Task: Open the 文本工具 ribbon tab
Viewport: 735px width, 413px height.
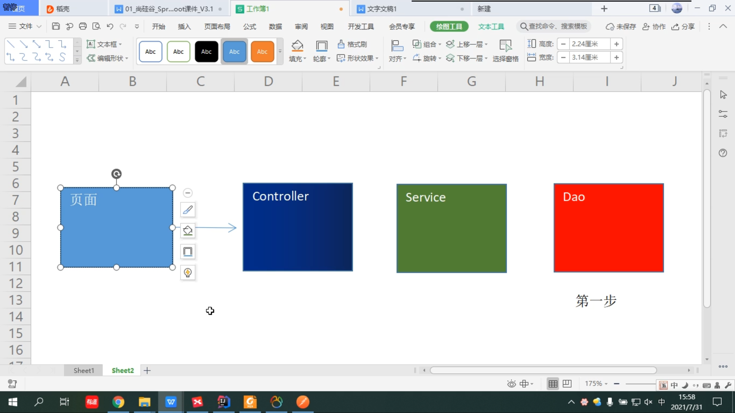Action: click(491, 27)
